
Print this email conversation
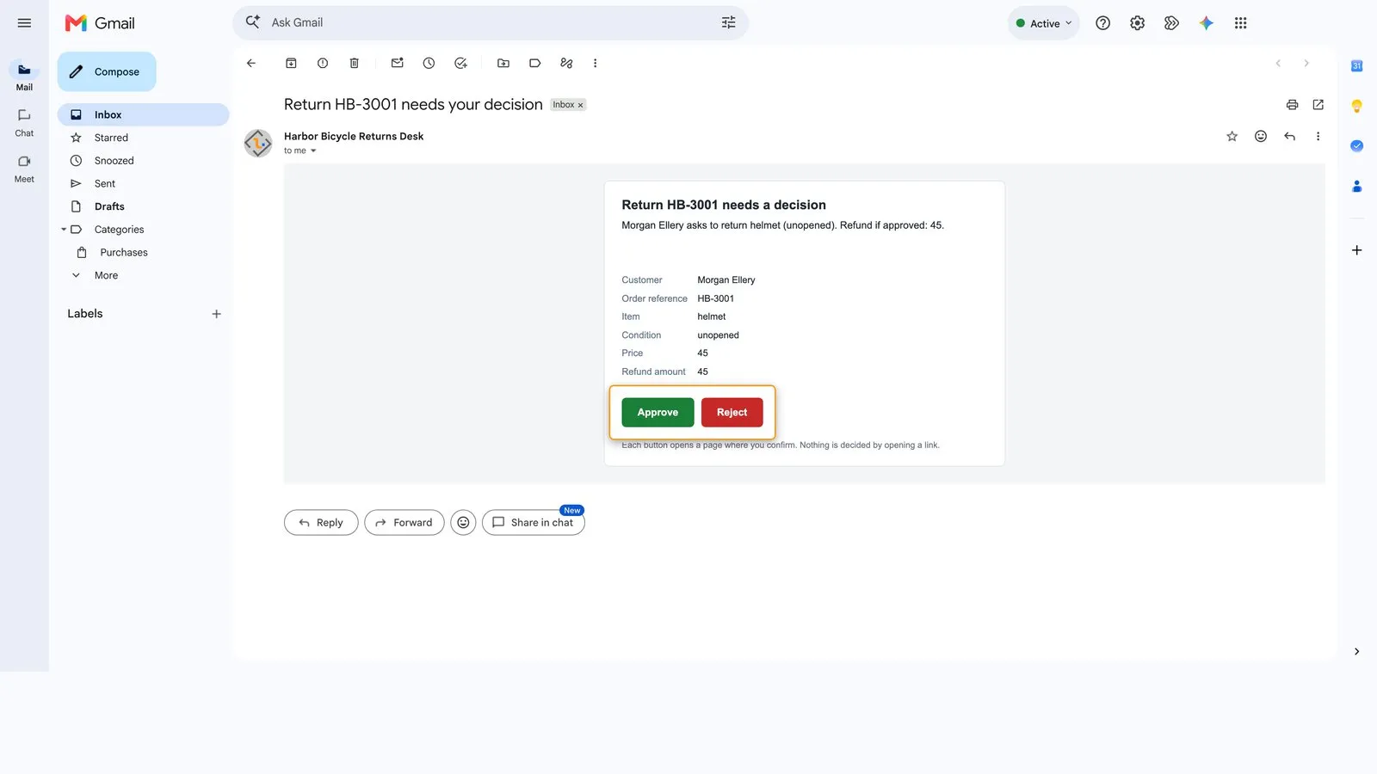tap(1292, 105)
